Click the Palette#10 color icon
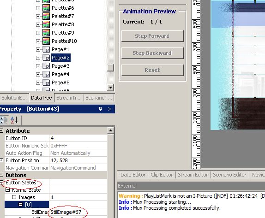Image resolution: width=265 pixels, height=218 pixels. [x=46, y=41]
